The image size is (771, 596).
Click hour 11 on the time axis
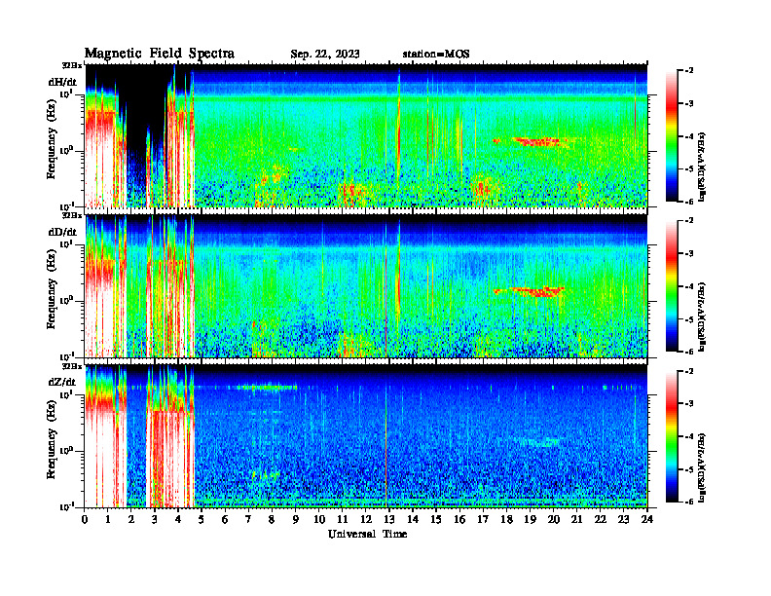coord(343,519)
